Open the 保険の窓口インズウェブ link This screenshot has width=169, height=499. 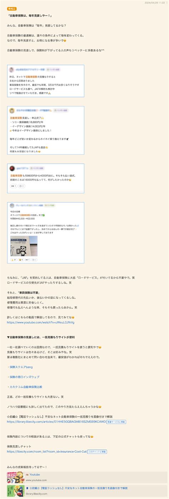[x=24, y=377]
